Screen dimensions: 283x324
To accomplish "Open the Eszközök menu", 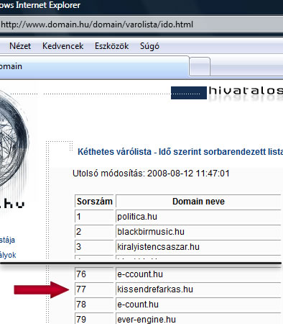I will tap(112, 46).
